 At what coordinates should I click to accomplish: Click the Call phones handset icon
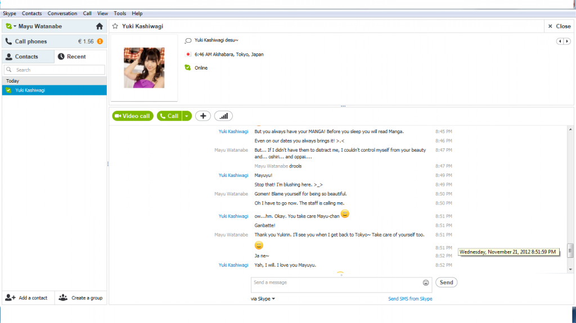(x=8, y=42)
